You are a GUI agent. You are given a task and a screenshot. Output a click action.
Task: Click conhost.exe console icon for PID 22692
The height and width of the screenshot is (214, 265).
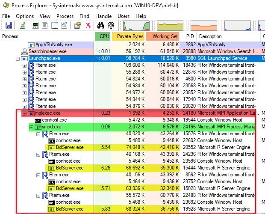[x=52, y=141]
